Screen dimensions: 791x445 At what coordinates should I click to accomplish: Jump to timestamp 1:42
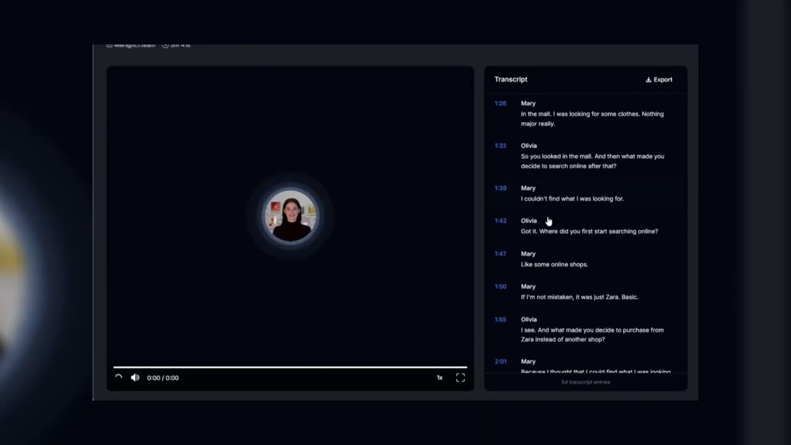tap(501, 221)
